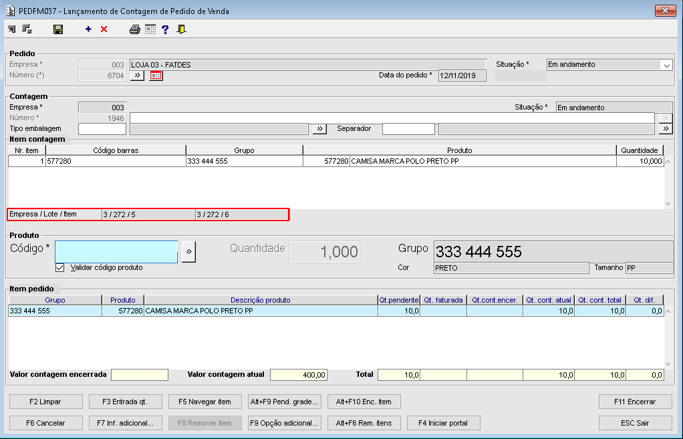The width and height of the screenshot is (683, 439).
Task: Open the lookup arrow beside Número 6704
Action: pos(137,76)
